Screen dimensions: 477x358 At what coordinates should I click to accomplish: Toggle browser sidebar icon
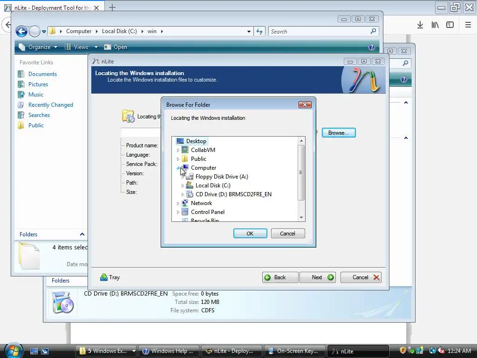click(x=450, y=25)
